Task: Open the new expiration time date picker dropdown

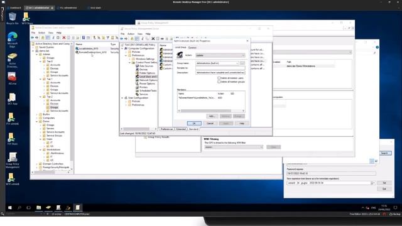Action: pos(373,183)
